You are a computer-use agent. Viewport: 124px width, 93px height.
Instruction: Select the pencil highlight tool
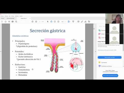click(82, 22)
